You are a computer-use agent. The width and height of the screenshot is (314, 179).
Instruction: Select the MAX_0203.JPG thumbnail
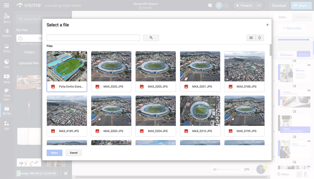click(x=155, y=66)
